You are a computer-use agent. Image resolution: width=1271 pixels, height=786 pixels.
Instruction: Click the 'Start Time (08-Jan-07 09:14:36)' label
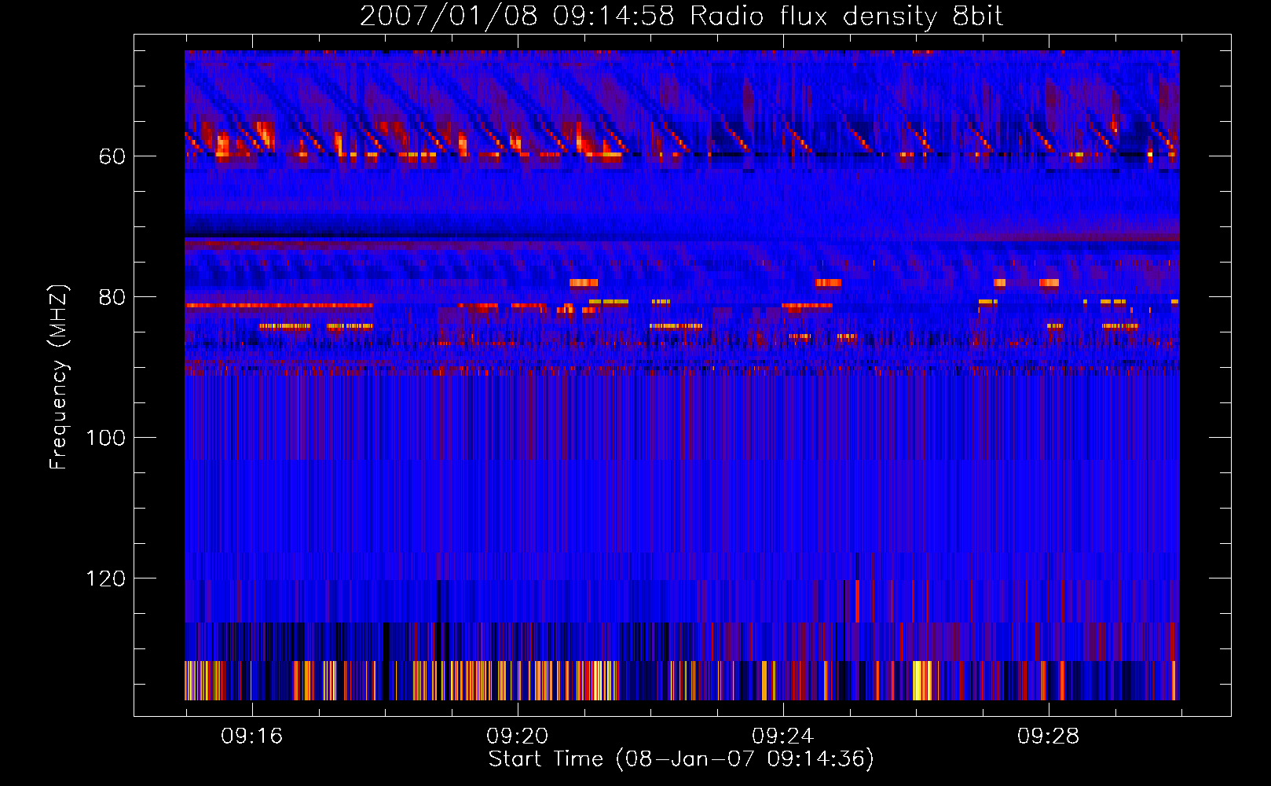tap(681, 758)
